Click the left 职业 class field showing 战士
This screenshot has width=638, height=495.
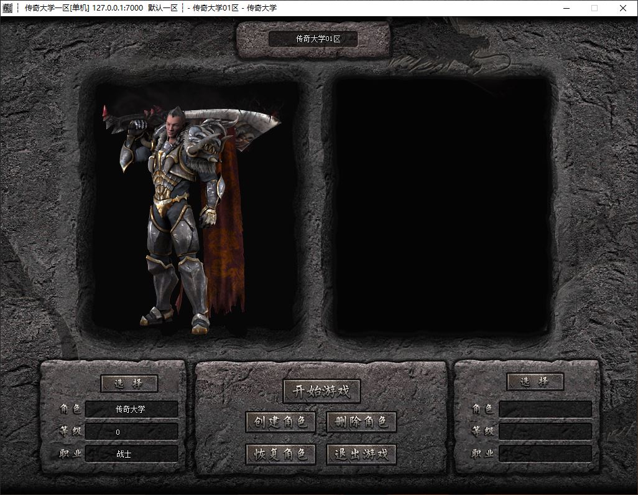point(131,453)
